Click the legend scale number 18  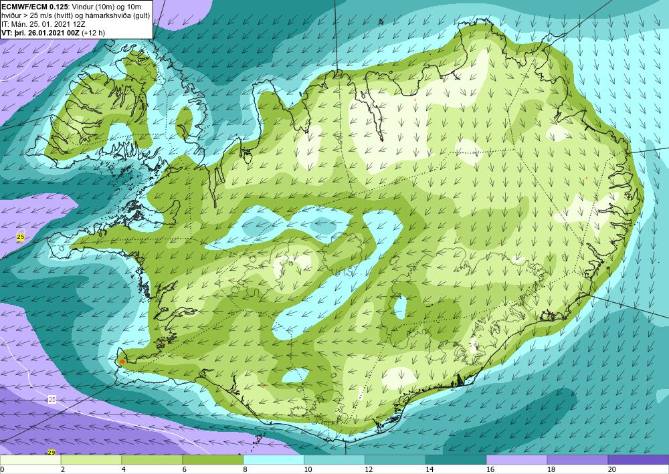551,470
